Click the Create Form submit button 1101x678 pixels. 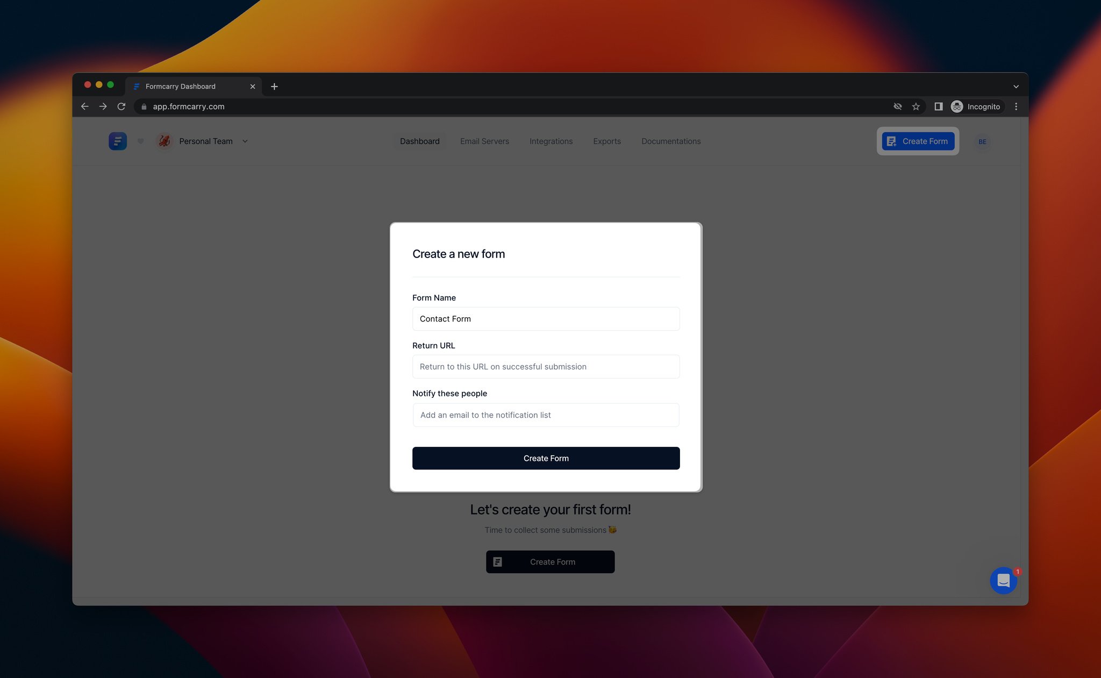click(x=546, y=458)
